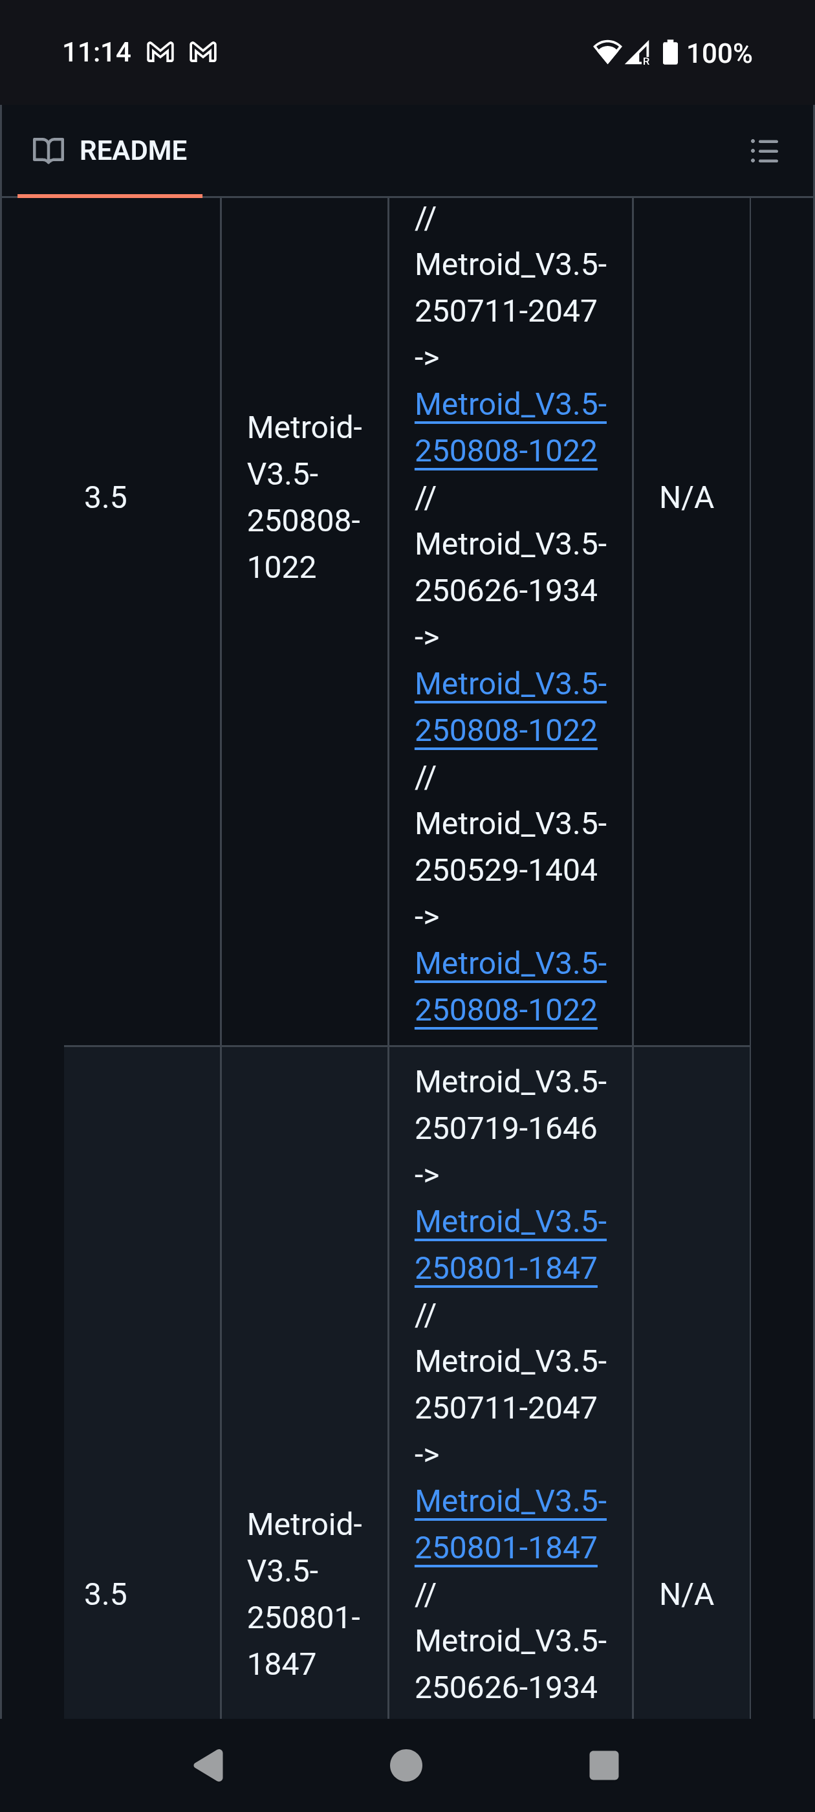Tap the Metroid-V3.5-250808-1022 version cell
Viewport: 815px width, 1812px height.
click(304, 496)
